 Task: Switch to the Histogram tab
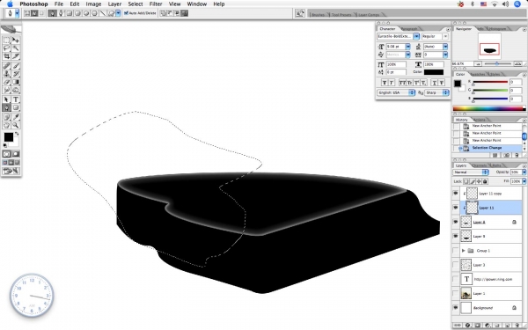497,29
